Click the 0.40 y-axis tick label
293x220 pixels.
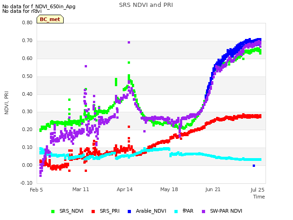point(27,94)
